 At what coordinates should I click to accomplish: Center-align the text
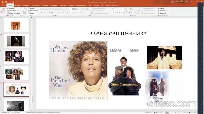76,12
